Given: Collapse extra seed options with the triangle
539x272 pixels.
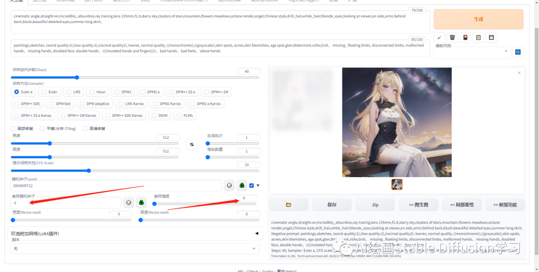Looking at the screenshot, I should point(258,185).
